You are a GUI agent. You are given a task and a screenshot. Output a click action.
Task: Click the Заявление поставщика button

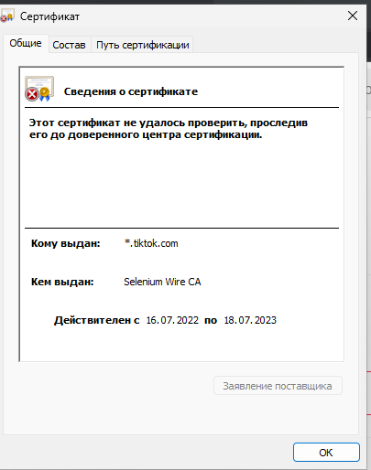click(278, 386)
